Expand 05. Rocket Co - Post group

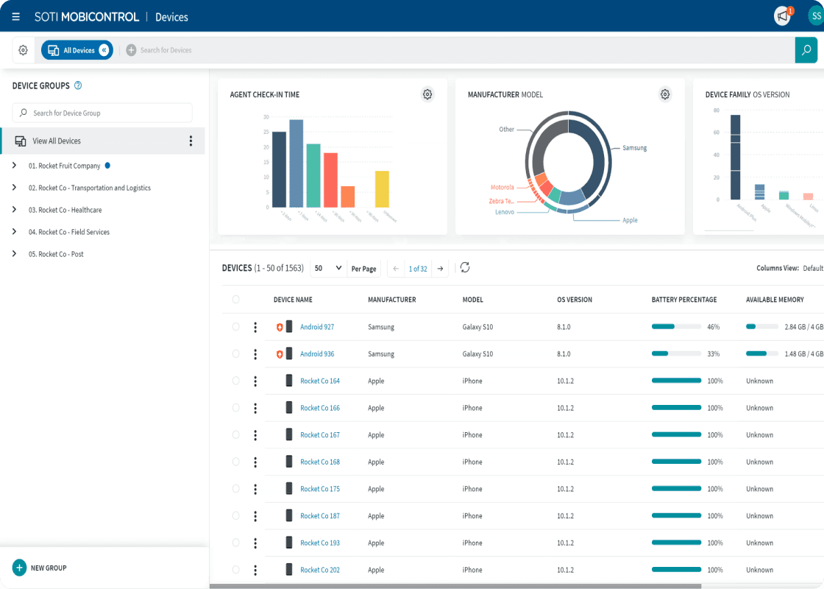[14, 253]
